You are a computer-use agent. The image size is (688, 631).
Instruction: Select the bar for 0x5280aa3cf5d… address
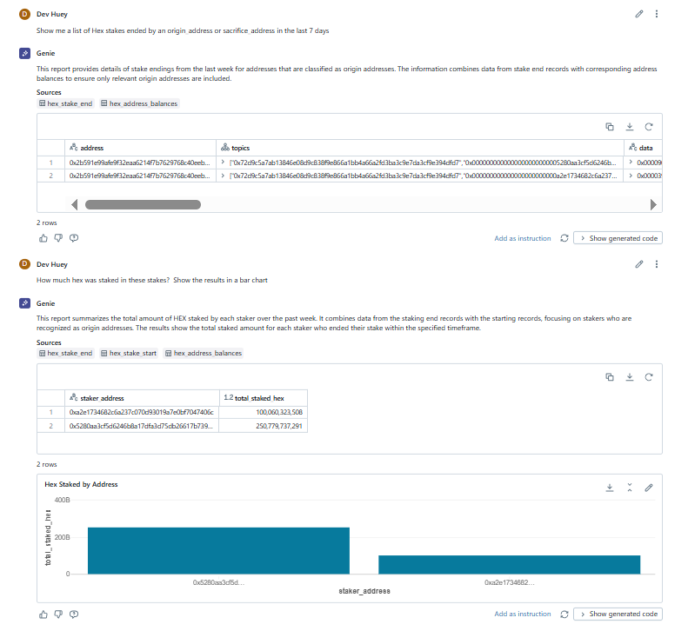coord(218,551)
